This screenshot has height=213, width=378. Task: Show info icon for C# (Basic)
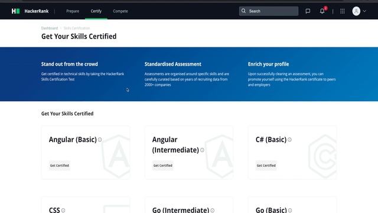tap(289, 140)
